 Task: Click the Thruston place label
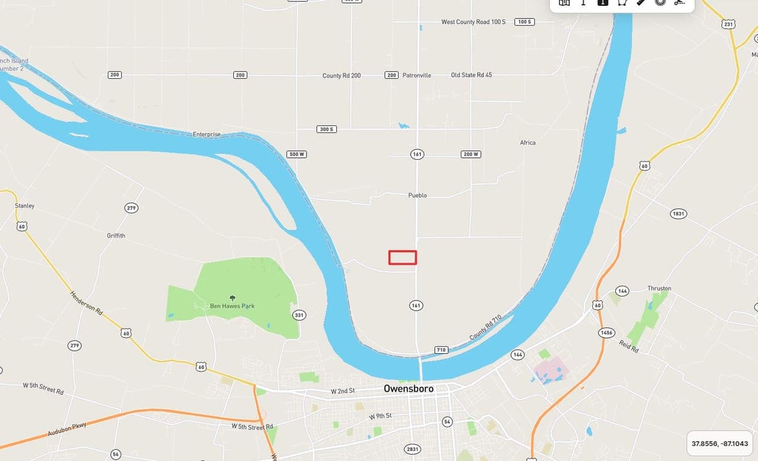[659, 288]
